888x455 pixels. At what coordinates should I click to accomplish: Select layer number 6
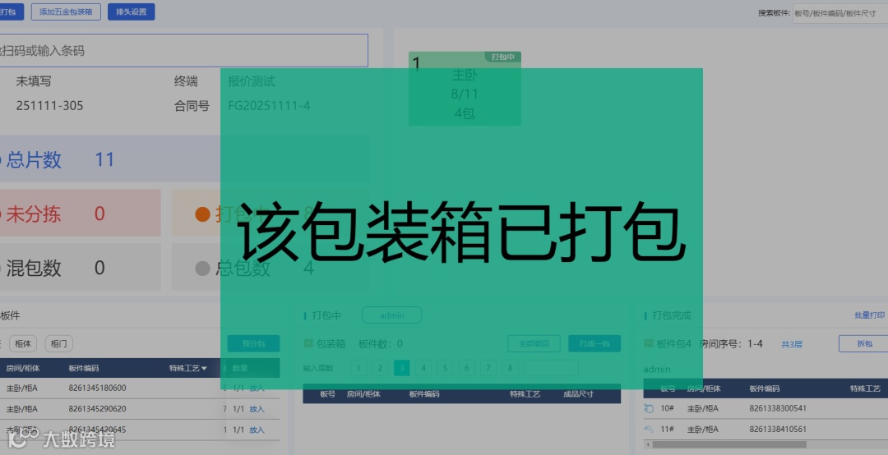pos(467,368)
